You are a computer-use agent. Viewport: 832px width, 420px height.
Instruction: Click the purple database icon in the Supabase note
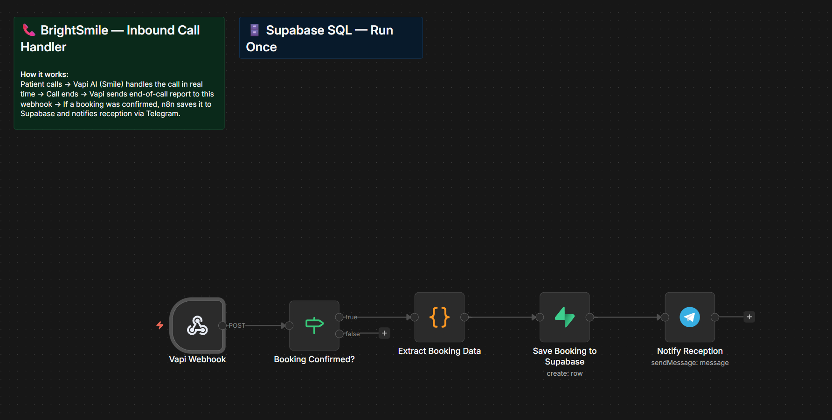(255, 30)
